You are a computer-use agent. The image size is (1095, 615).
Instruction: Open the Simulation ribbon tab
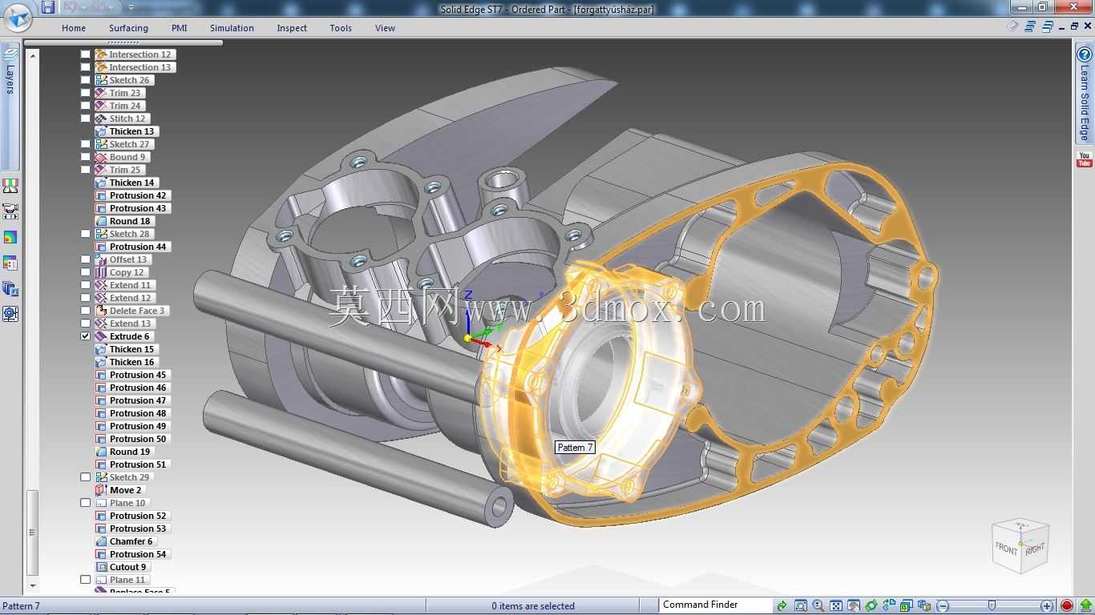(232, 28)
